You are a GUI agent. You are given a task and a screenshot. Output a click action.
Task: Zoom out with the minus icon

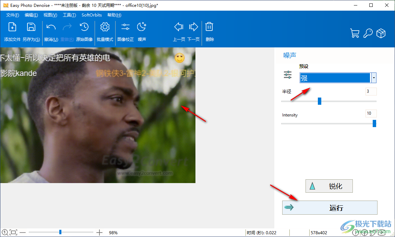[x=23, y=233]
